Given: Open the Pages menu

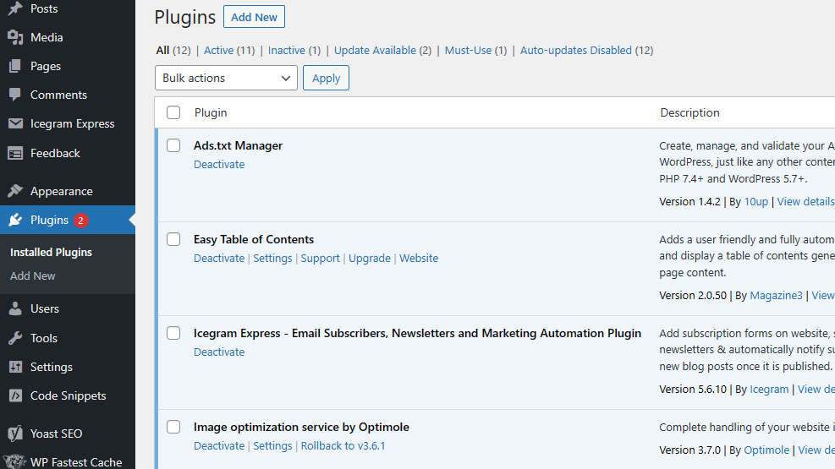Looking at the screenshot, I should [x=46, y=66].
